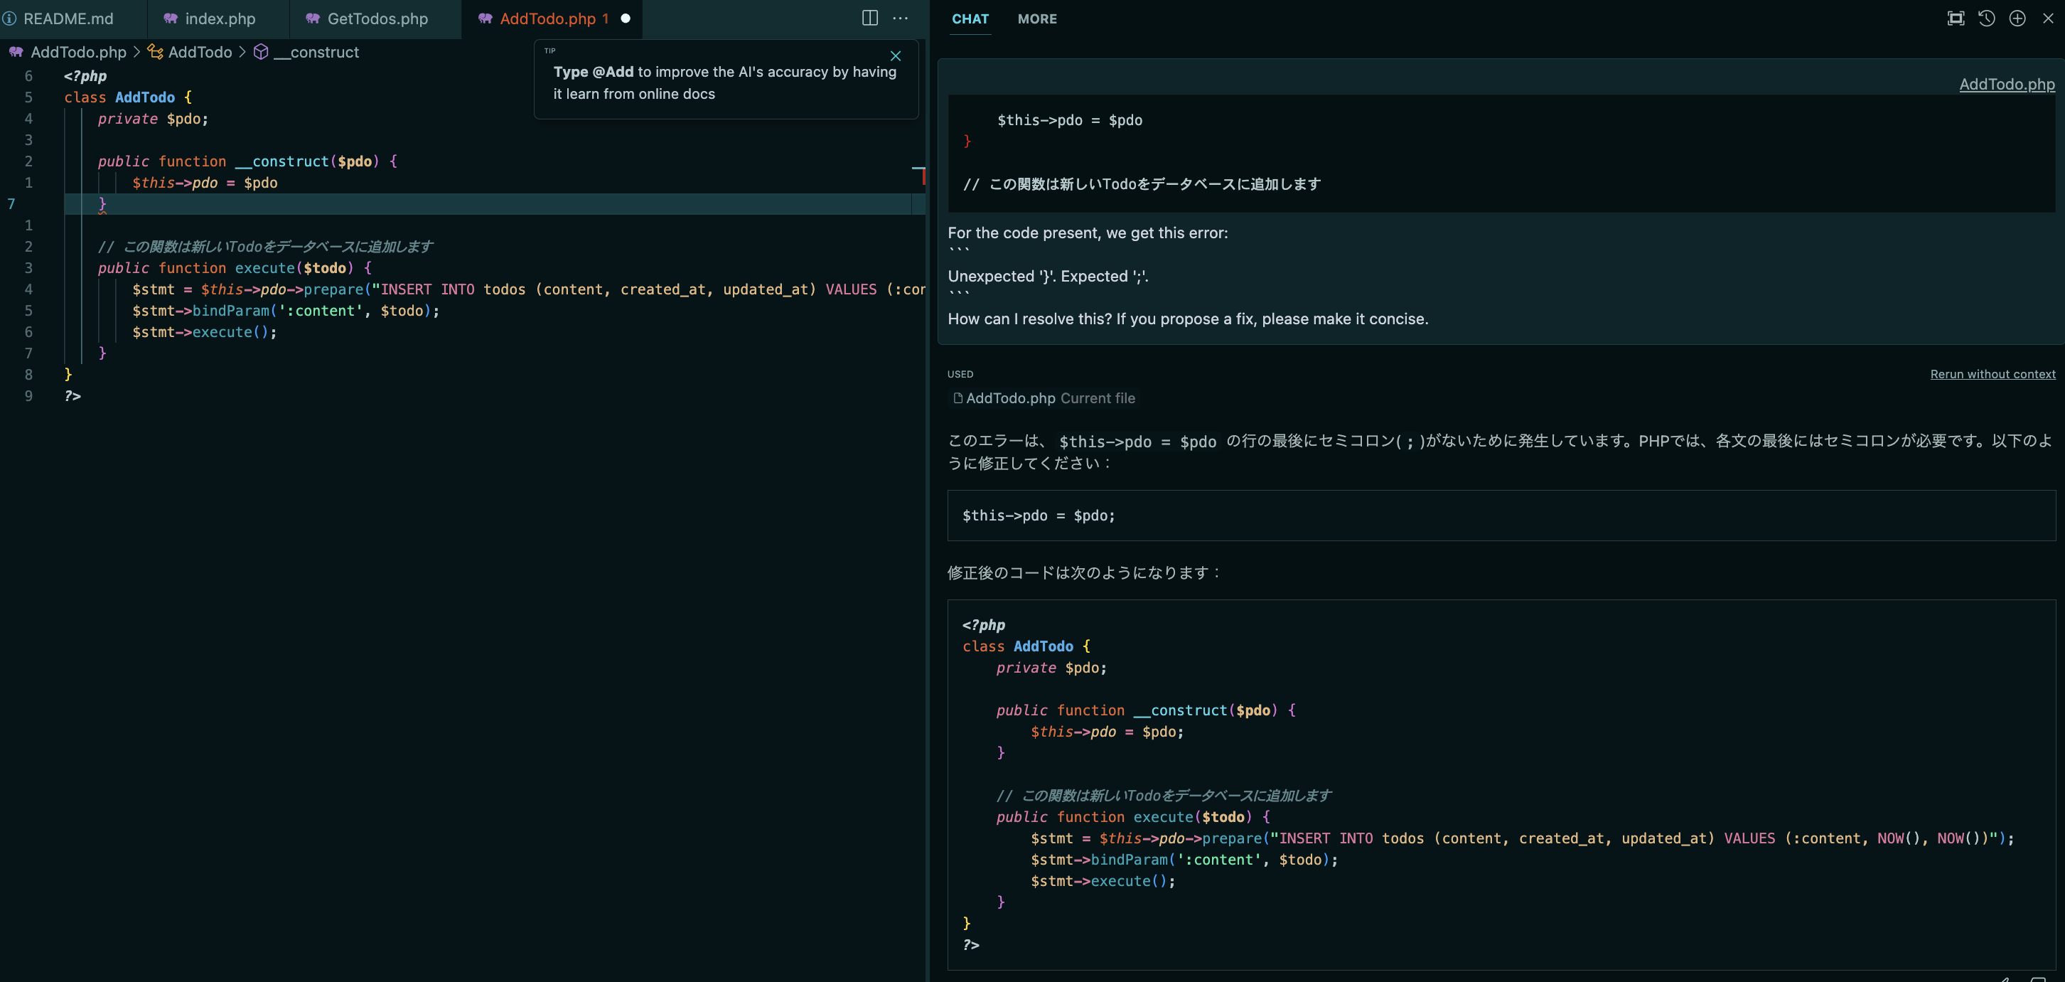The width and height of the screenshot is (2065, 982).
Task: Select line number 7 in the gutter
Action: click(x=11, y=203)
